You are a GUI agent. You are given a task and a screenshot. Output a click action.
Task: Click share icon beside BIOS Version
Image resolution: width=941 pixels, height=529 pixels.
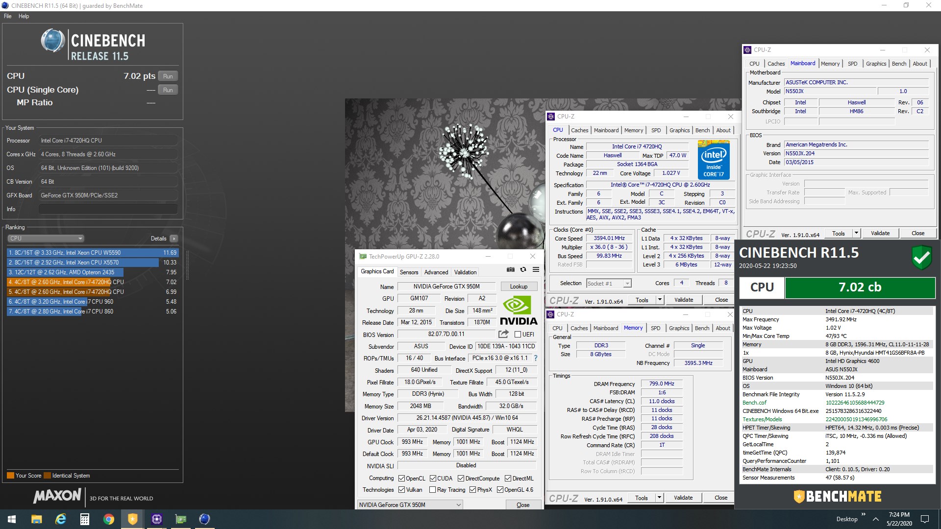pos(503,334)
